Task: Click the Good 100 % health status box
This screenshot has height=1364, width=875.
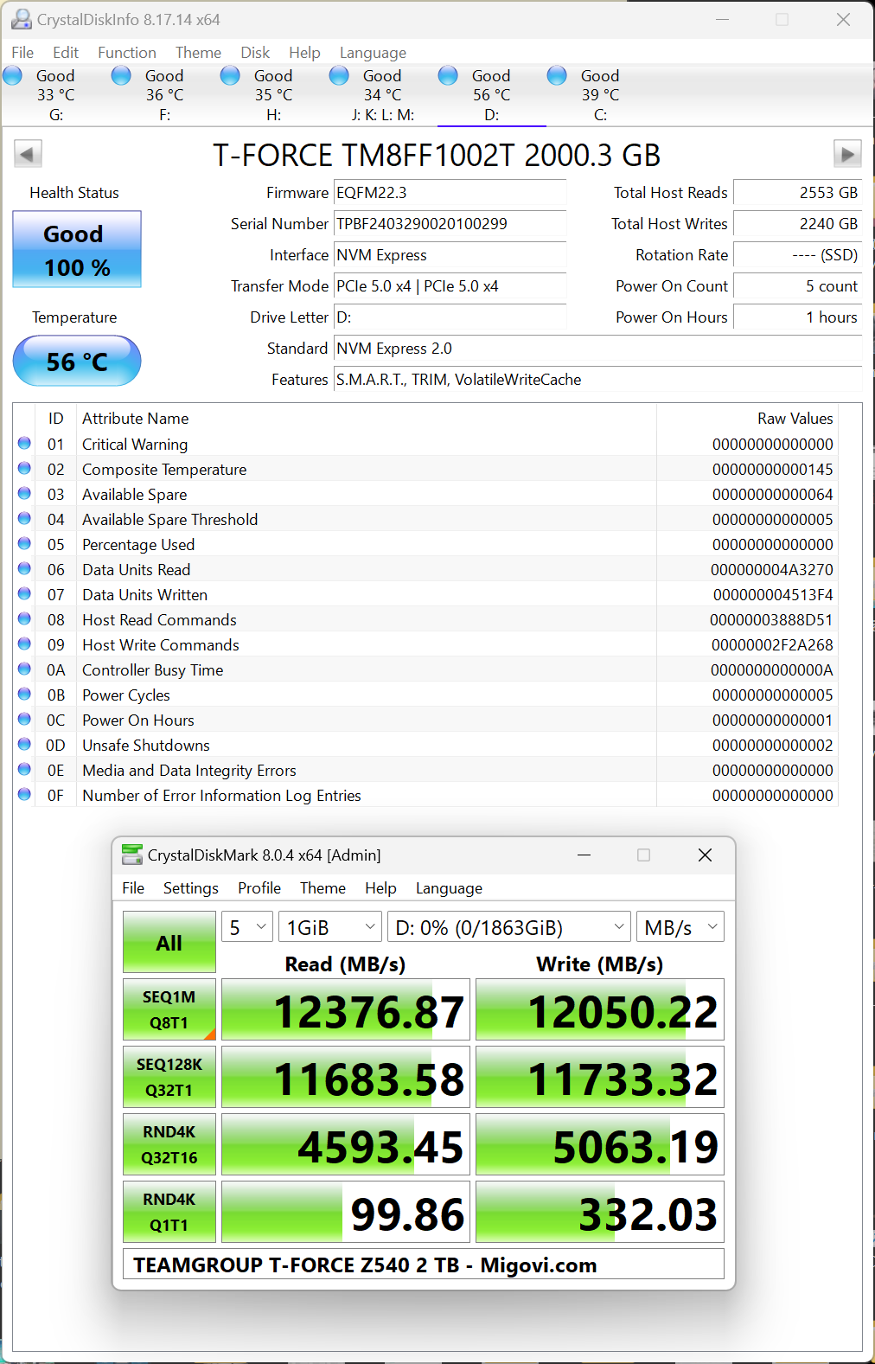Action: pos(77,250)
